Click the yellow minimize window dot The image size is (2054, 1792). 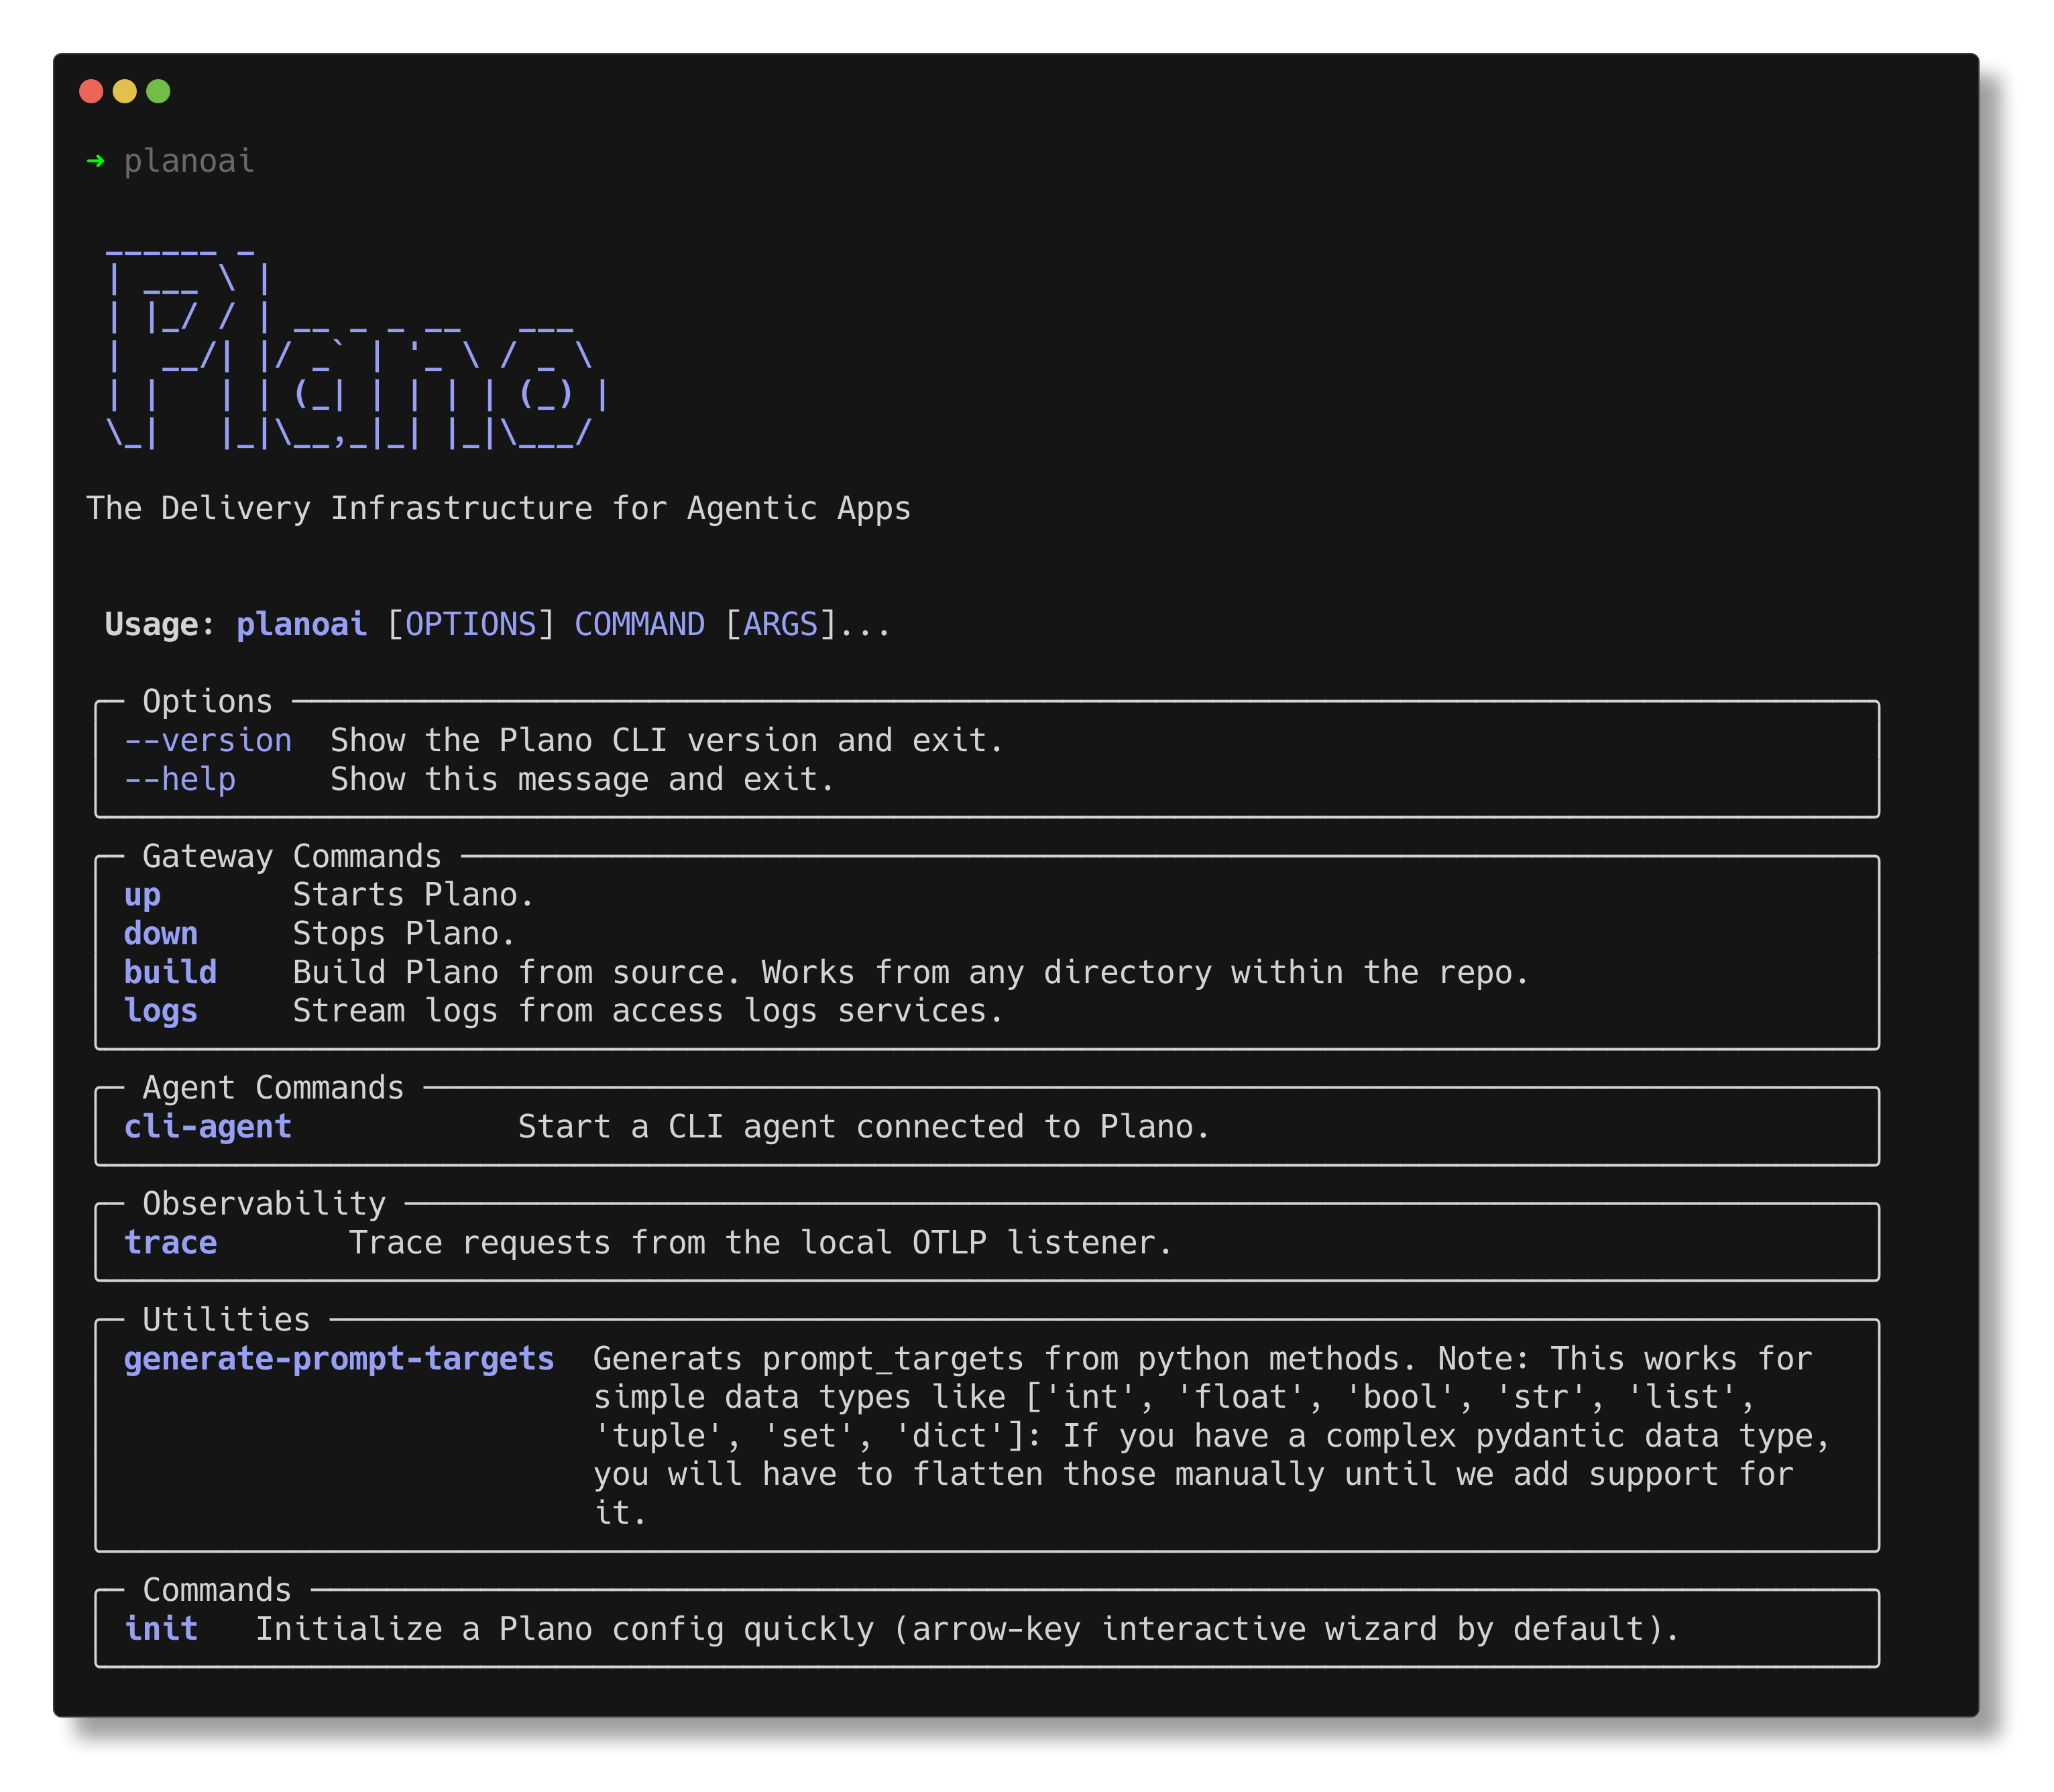click(125, 91)
